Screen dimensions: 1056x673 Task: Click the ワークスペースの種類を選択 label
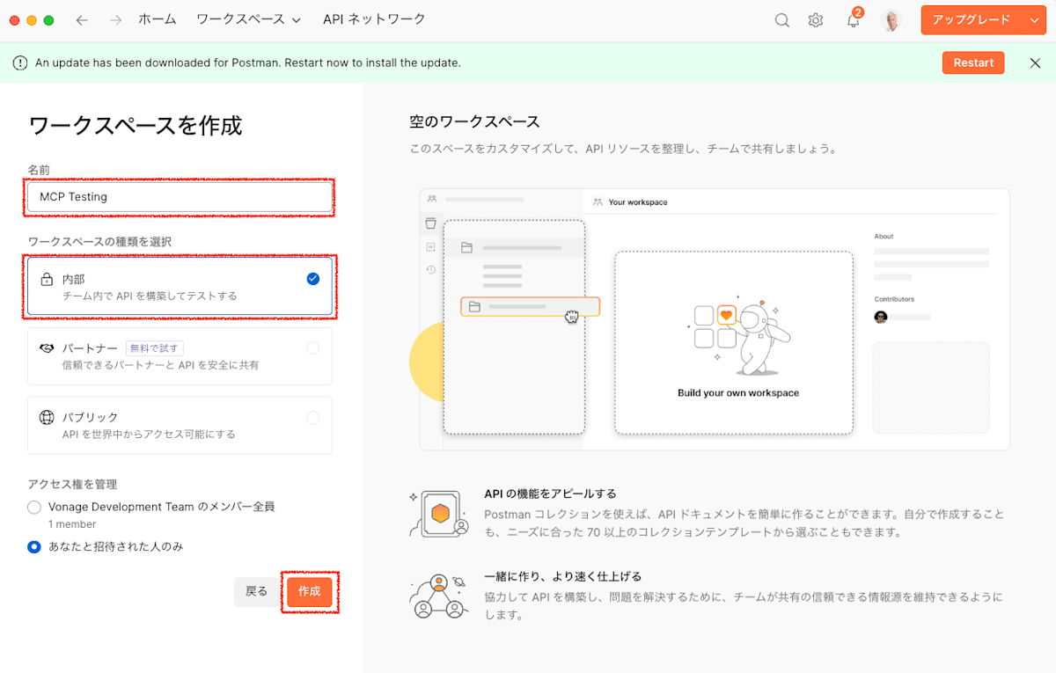(x=99, y=241)
